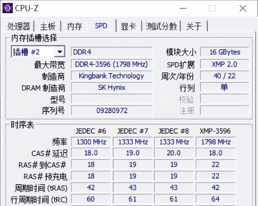Click the JEDEC #7 column header

tap(133, 131)
